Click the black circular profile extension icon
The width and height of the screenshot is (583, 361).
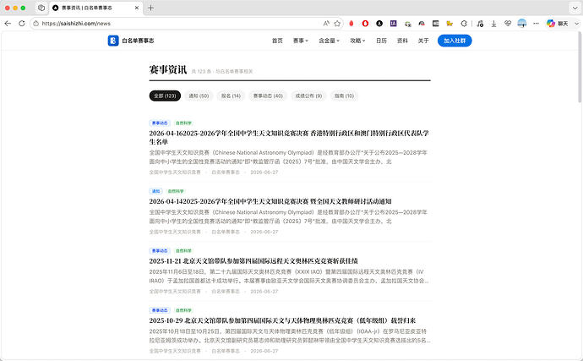[379, 24]
